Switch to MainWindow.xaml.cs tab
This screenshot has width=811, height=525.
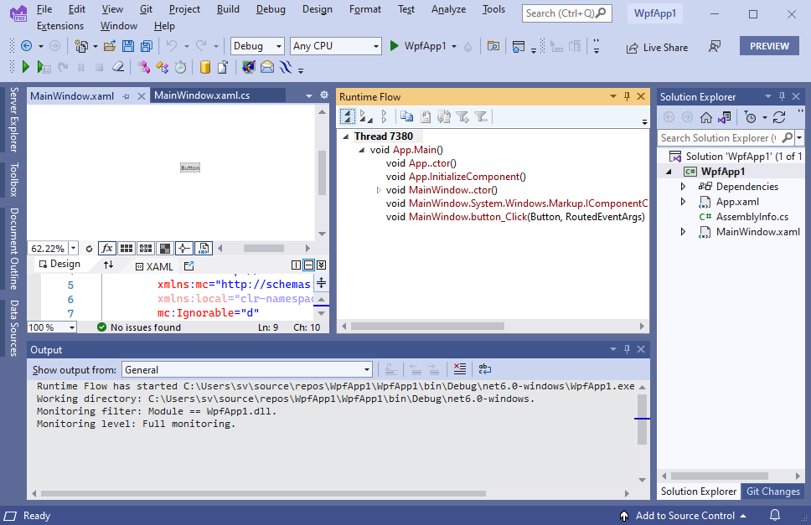click(202, 96)
